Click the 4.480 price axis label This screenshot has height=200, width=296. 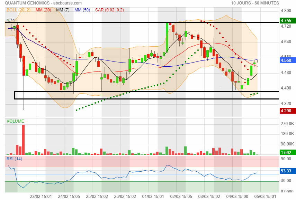(x=286, y=73)
